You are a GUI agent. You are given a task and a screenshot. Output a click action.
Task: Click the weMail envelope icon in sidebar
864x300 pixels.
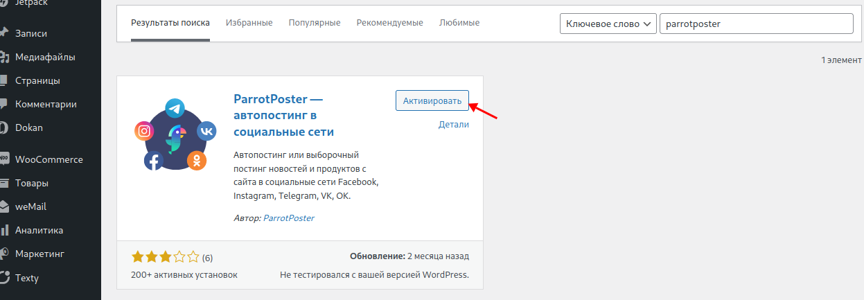coord(3,206)
